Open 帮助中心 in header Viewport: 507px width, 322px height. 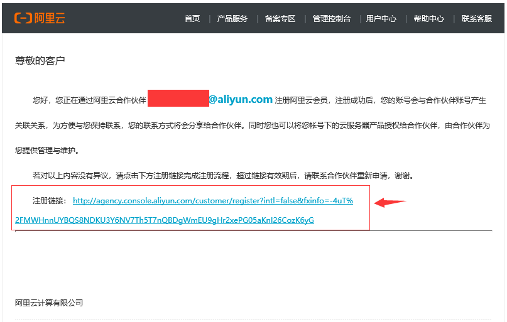(x=428, y=19)
